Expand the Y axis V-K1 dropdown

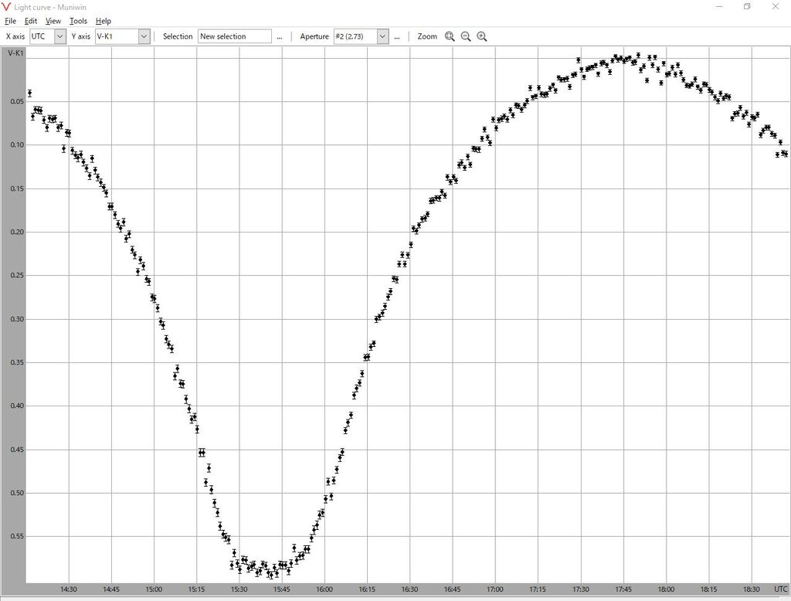tap(144, 36)
